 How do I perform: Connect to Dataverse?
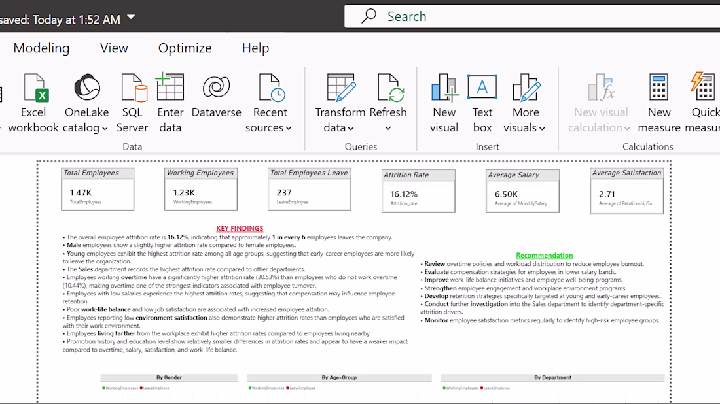pos(216,96)
